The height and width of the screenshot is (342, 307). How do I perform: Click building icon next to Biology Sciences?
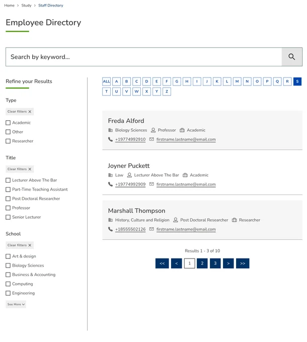click(110, 130)
